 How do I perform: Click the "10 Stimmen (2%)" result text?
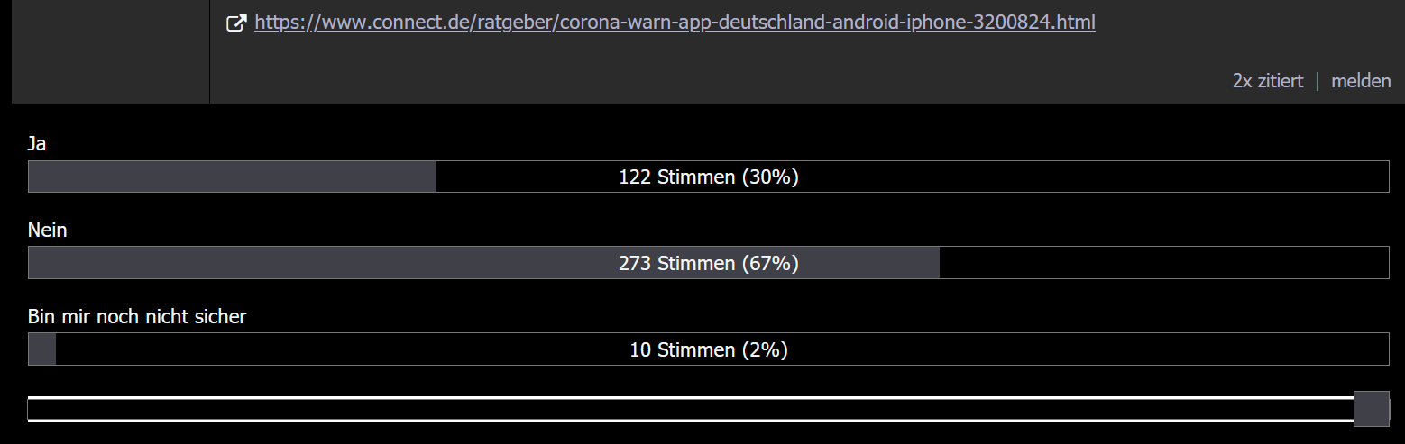pos(709,350)
